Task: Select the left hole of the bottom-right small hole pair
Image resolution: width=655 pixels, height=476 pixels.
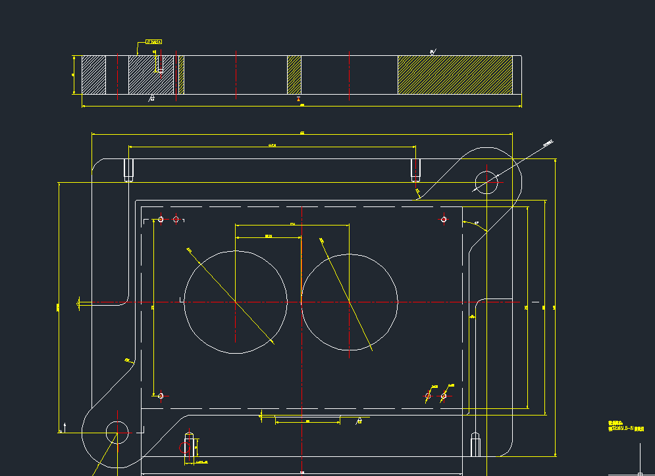Action: (428, 396)
